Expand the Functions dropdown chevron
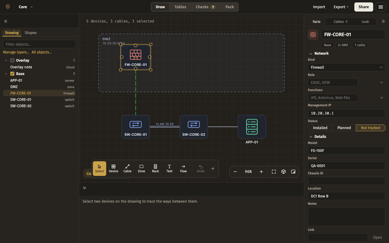The height and width of the screenshot is (243, 389). click(x=382, y=98)
